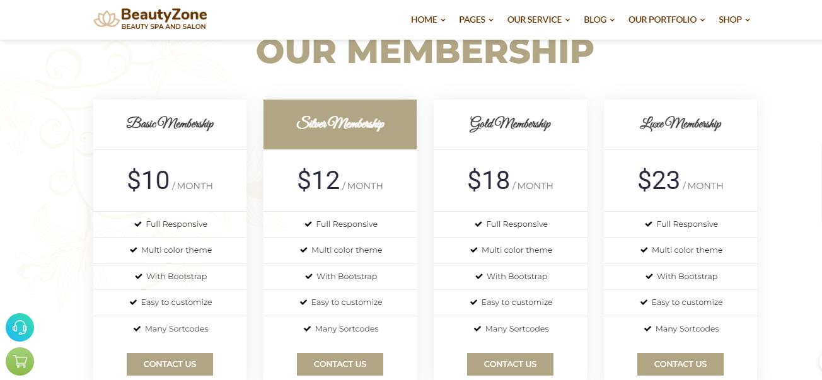Image resolution: width=822 pixels, height=380 pixels.
Task: Click the BeautyZone brand name text
Action: click(163, 14)
